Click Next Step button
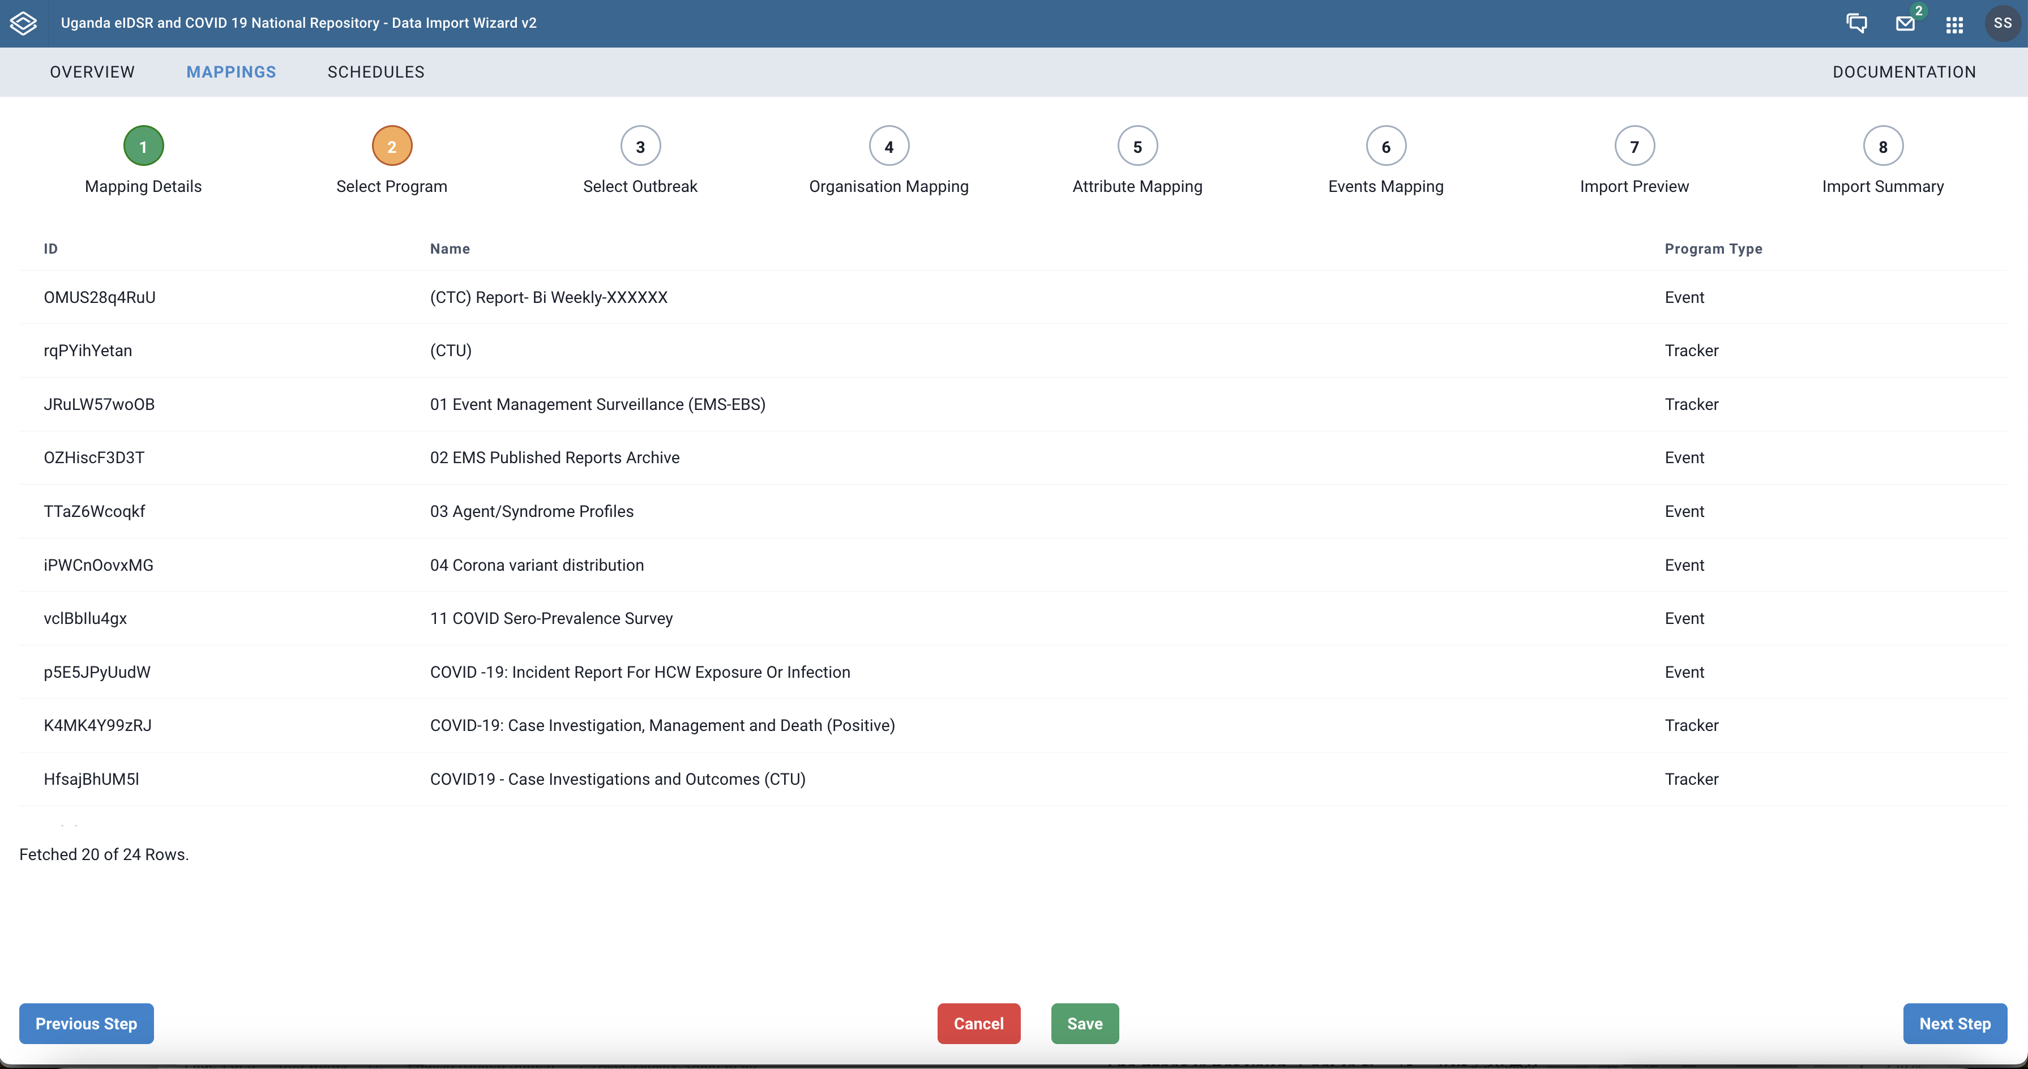This screenshot has height=1069, width=2028. (x=1956, y=1023)
